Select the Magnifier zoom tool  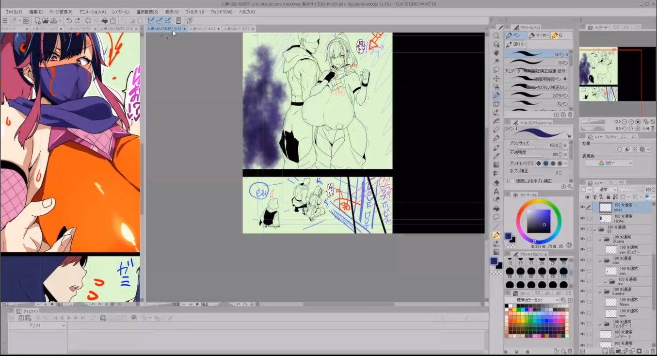click(x=496, y=35)
